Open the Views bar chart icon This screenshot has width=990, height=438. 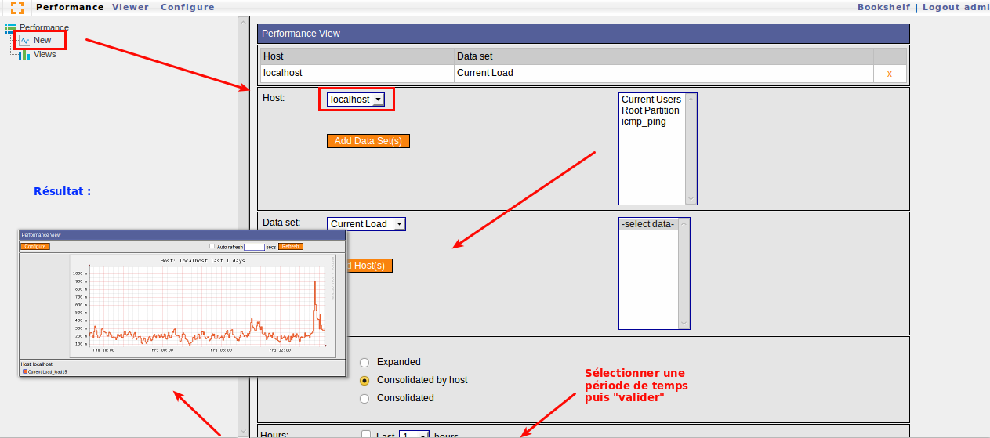24,55
